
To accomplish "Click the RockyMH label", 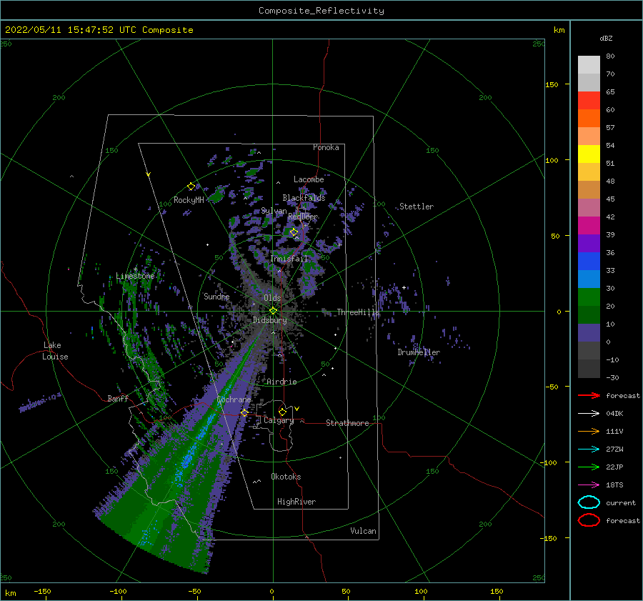I will [x=189, y=200].
